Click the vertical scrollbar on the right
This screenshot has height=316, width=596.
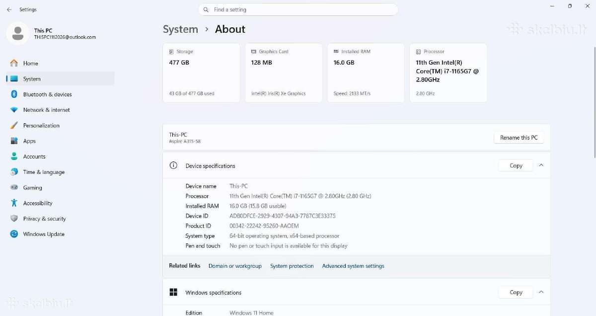[x=594, y=103]
